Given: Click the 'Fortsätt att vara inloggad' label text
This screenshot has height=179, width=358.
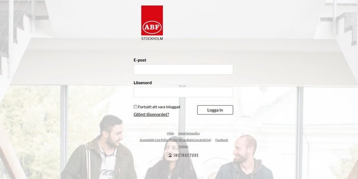Looking at the screenshot, I should pyautogui.click(x=159, y=107).
